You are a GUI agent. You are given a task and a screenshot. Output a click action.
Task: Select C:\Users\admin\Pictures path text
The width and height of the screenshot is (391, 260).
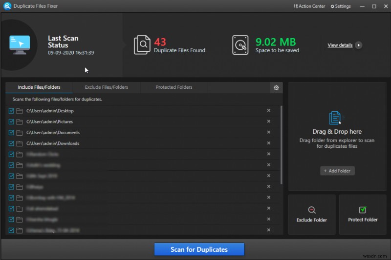50,121
